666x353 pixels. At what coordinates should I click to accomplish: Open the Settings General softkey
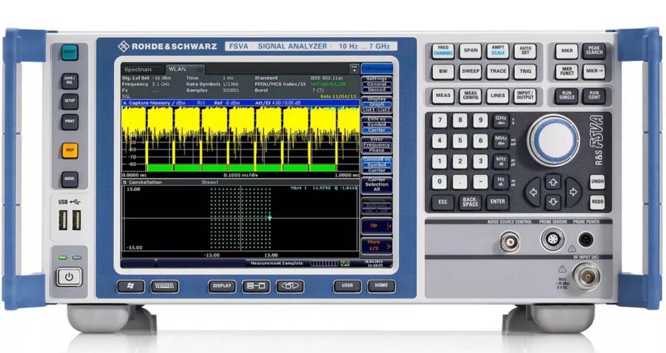click(x=377, y=84)
